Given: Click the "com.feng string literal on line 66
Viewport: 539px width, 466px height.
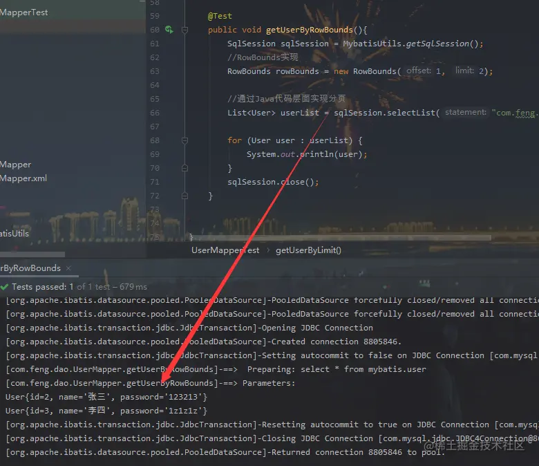Looking at the screenshot, I should pyautogui.click(x=515, y=113).
